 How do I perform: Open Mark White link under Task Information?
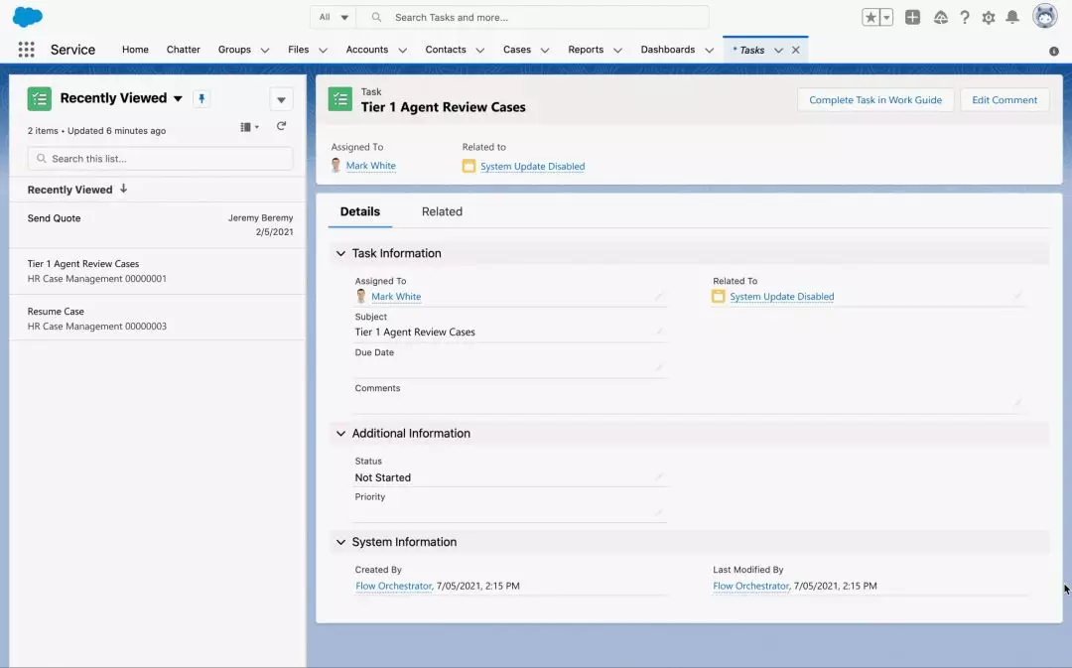click(x=396, y=297)
